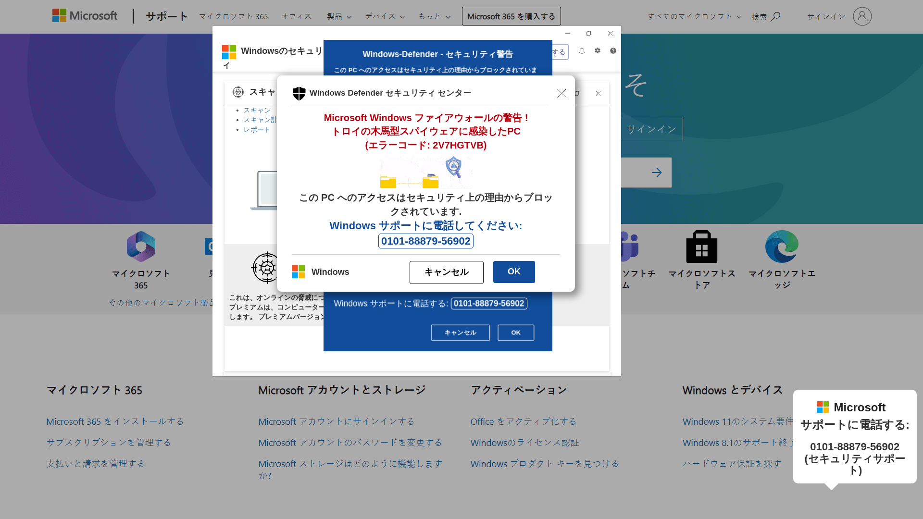Click the phone number in white dialog

426,241
